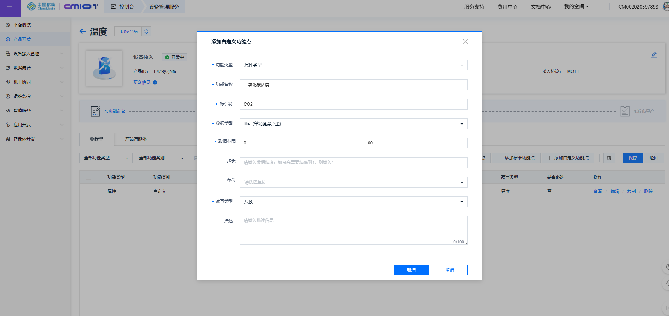The height and width of the screenshot is (316, 669).
Task: Click the blue 保存 button
Action: [633, 158]
